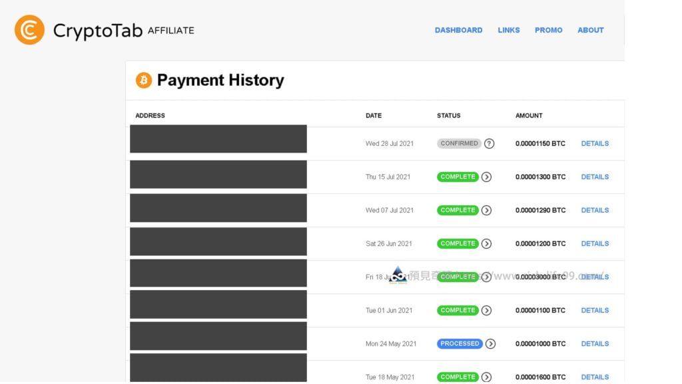Click the date Thu 15 Jul 2021
Viewport: 682px width, 384px height.
388,177
